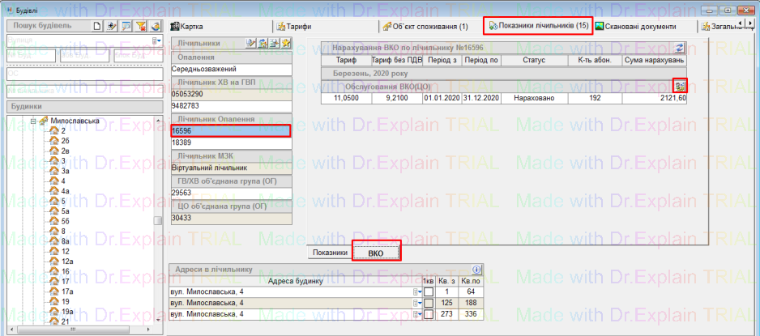Click the ВКО button

(x=376, y=253)
